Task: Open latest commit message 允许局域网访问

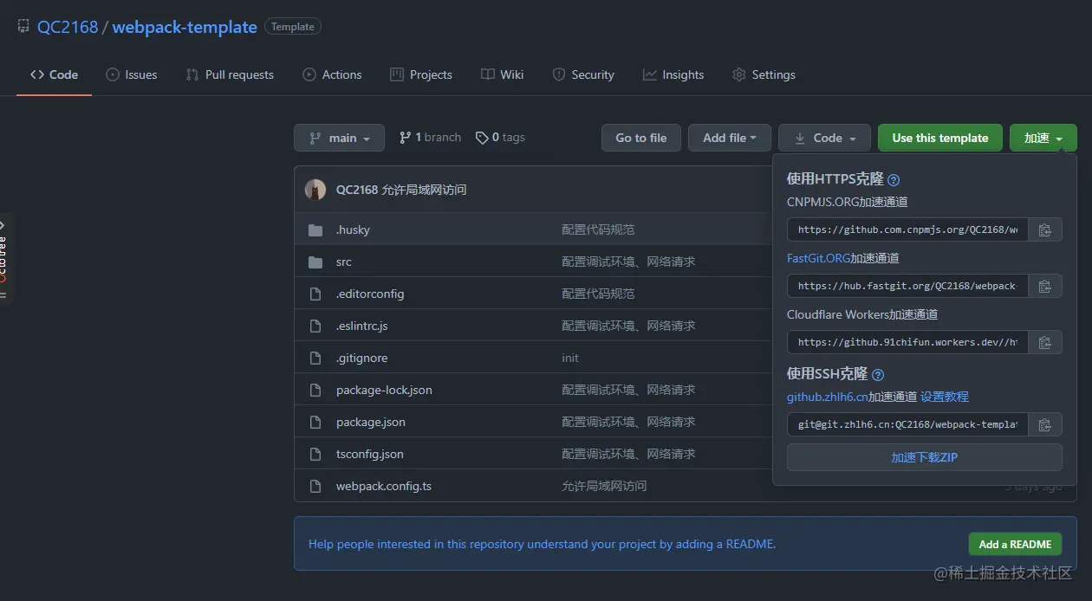Action: tap(424, 190)
